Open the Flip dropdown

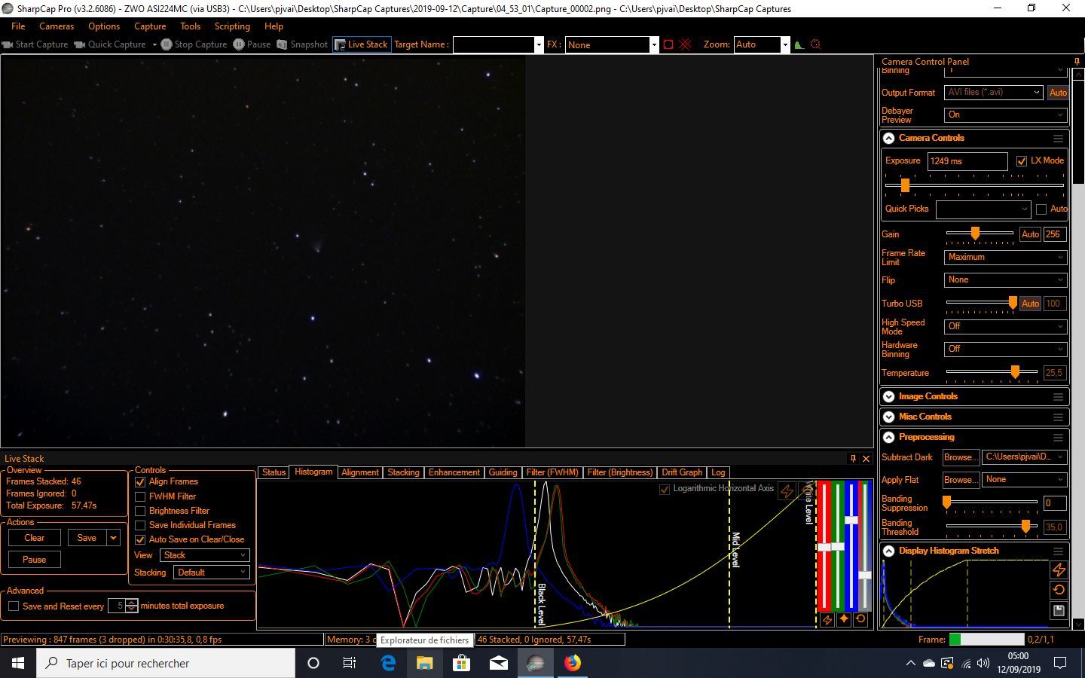pyautogui.click(x=1005, y=279)
